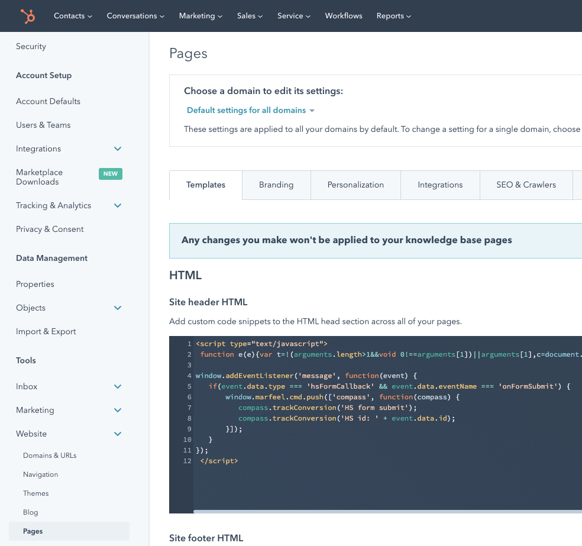Image resolution: width=582 pixels, height=546 pixels.
Task: Open the Conversations menu
Action: click(135, 16)
